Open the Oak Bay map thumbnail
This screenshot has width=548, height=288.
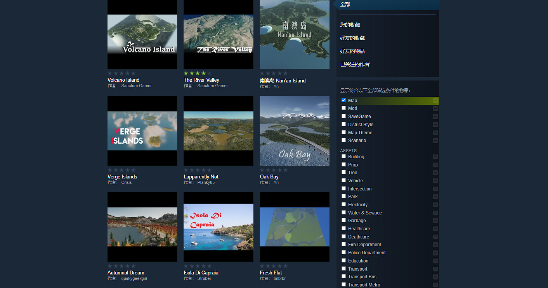tap(294, 131)
